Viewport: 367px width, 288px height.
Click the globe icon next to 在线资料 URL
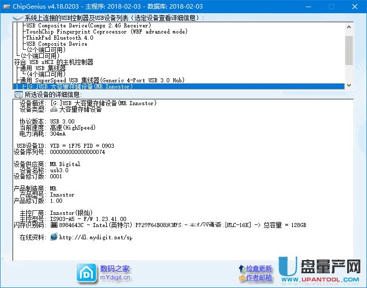54,237
